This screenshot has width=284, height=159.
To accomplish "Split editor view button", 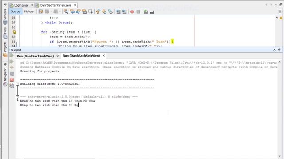I will [x=280, y=11].
